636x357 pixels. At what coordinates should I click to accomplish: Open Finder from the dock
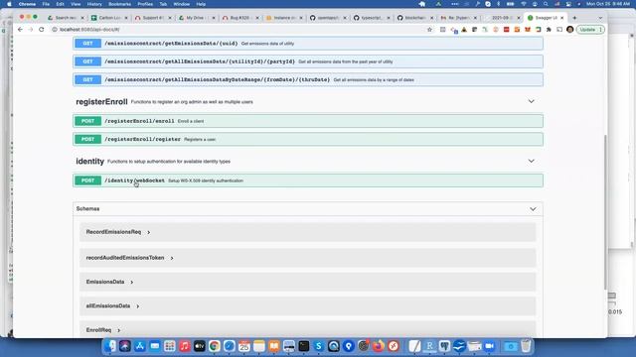point(110,346)
